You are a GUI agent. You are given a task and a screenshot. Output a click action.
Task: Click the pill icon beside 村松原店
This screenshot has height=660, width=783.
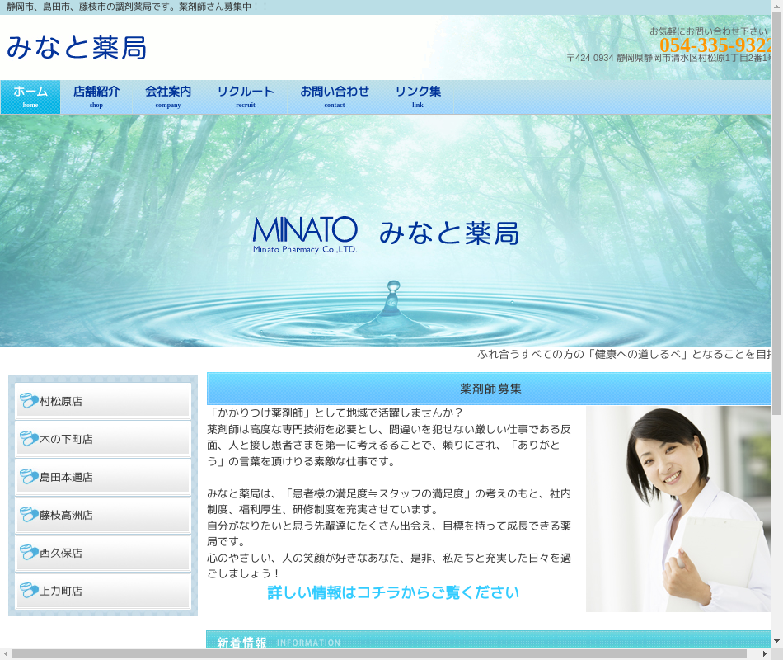30,401
